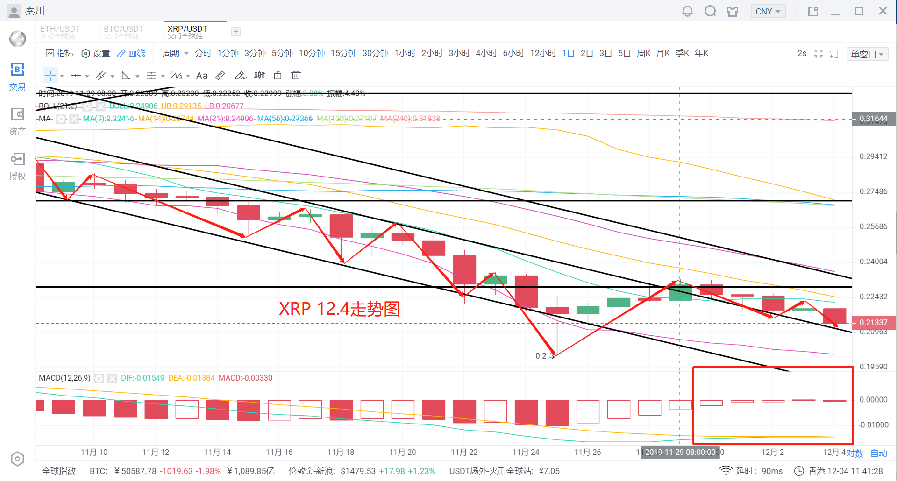Select the ruler measure tool
897x481 pixels.
pos(221,75)
